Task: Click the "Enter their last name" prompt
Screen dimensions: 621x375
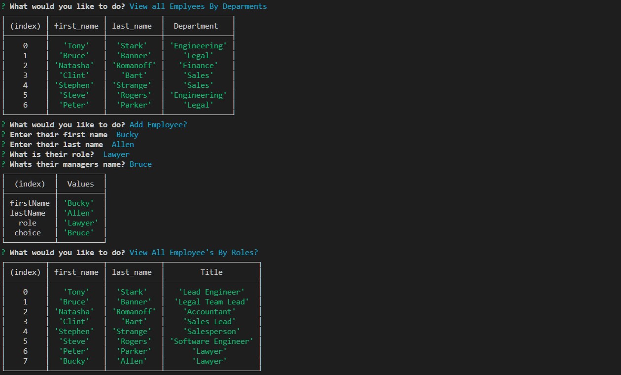Action: [56, 145]
